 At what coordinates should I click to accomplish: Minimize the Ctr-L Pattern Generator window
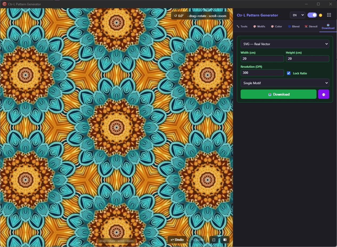tap(306, 4)
